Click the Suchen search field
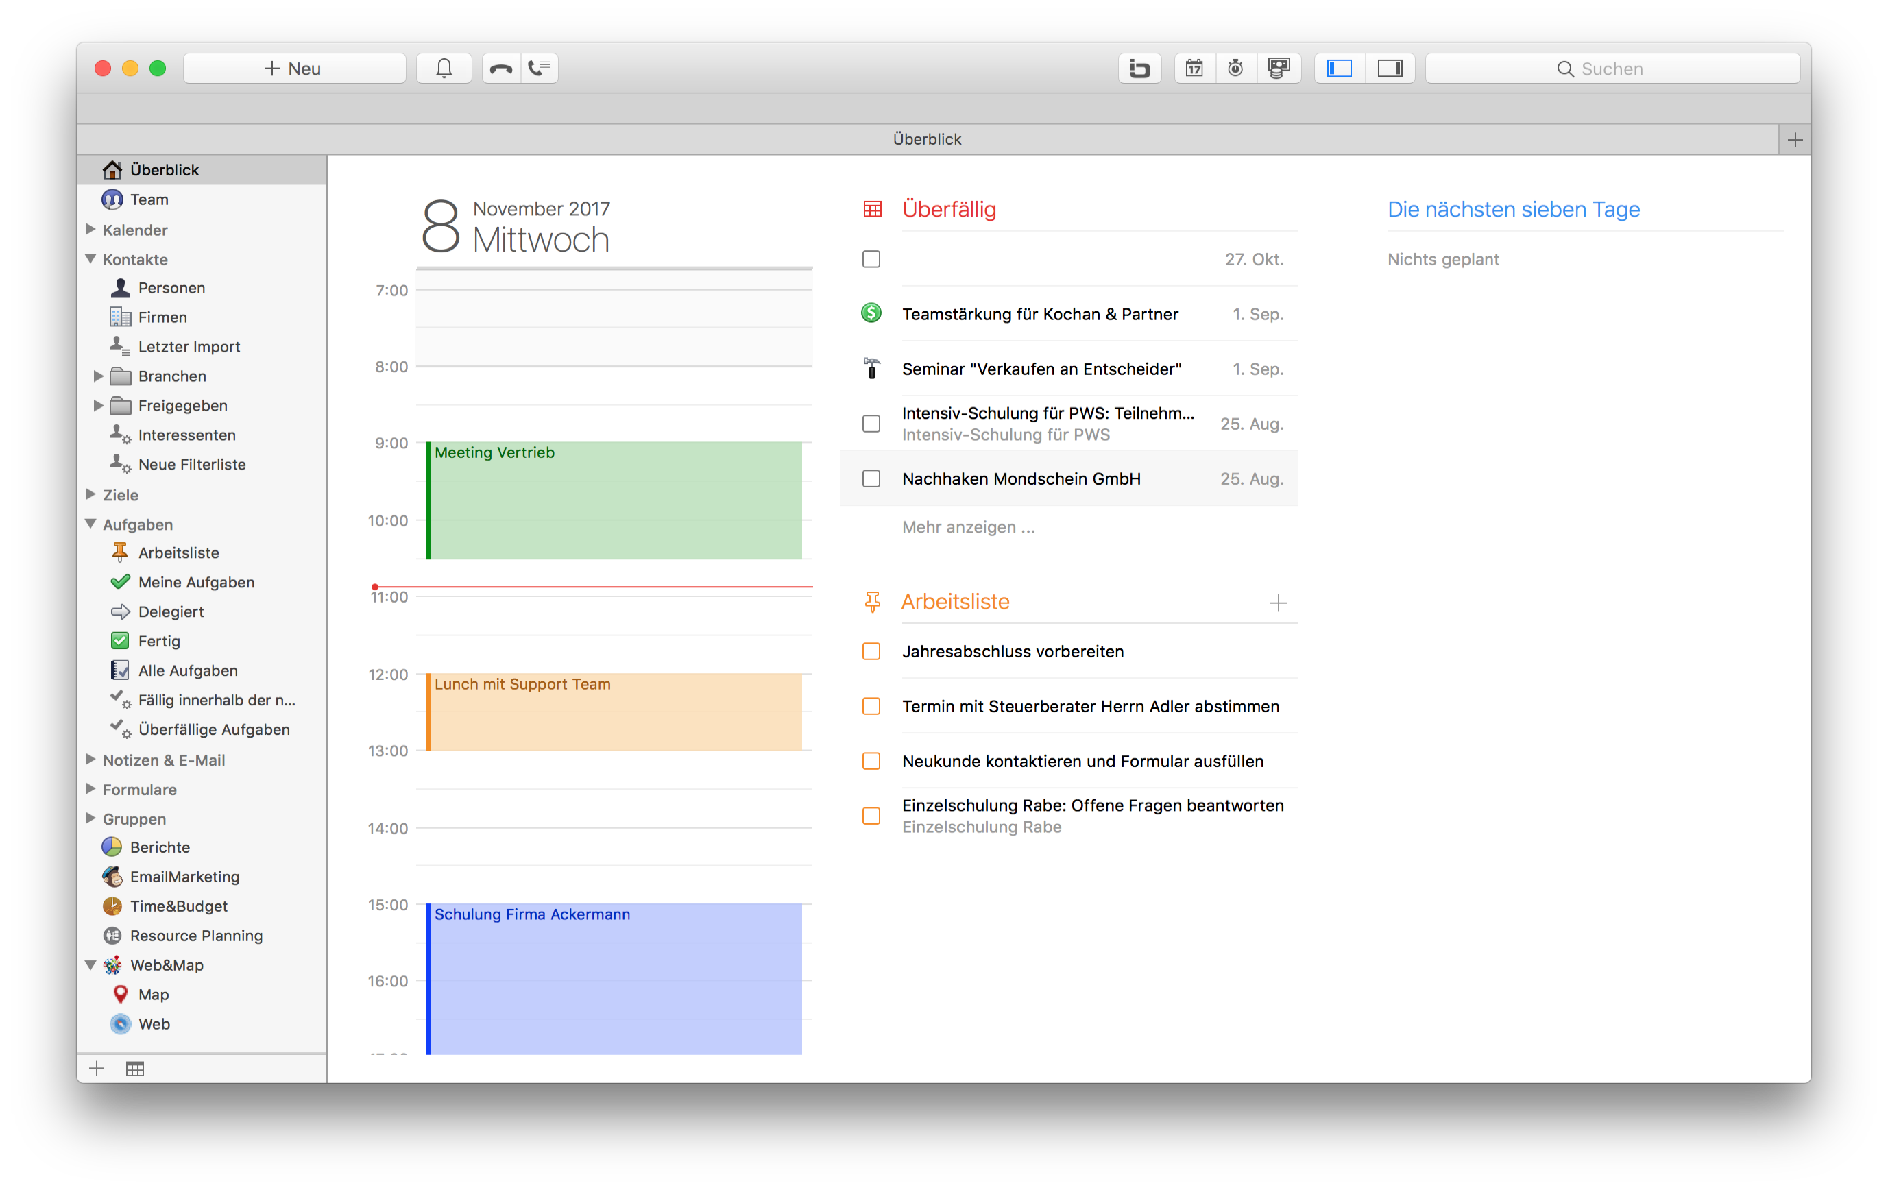The width and height of the screenshot is (1888, 1190). (1612, 68)
